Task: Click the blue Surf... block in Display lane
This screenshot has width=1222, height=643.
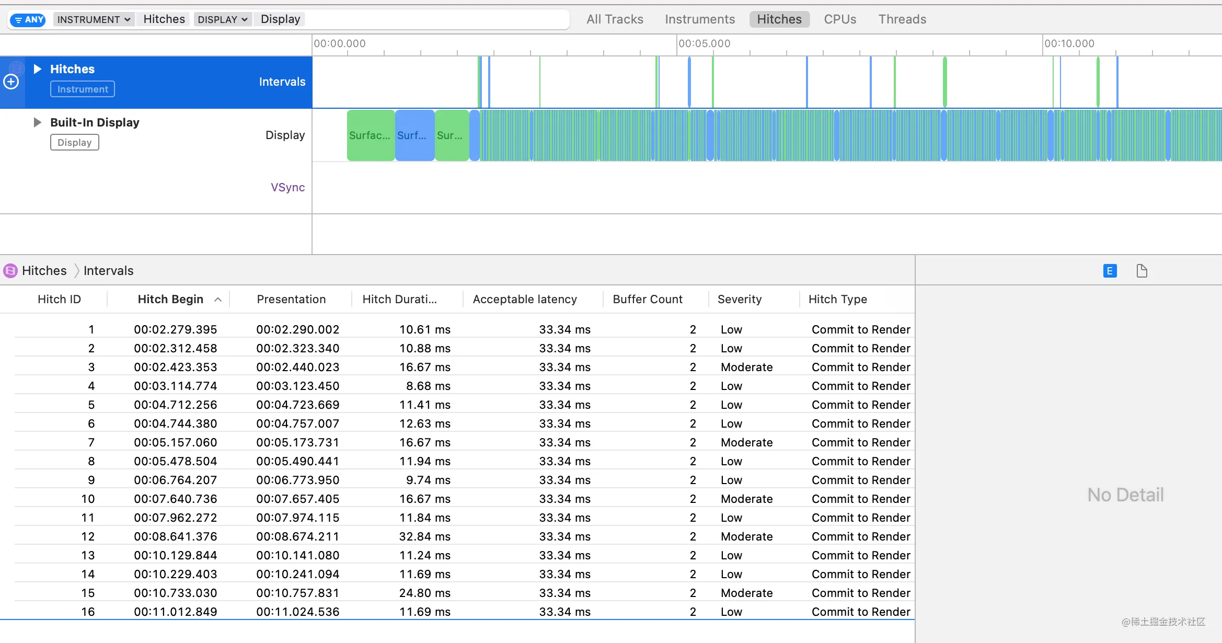Action: tap(415, 135)
